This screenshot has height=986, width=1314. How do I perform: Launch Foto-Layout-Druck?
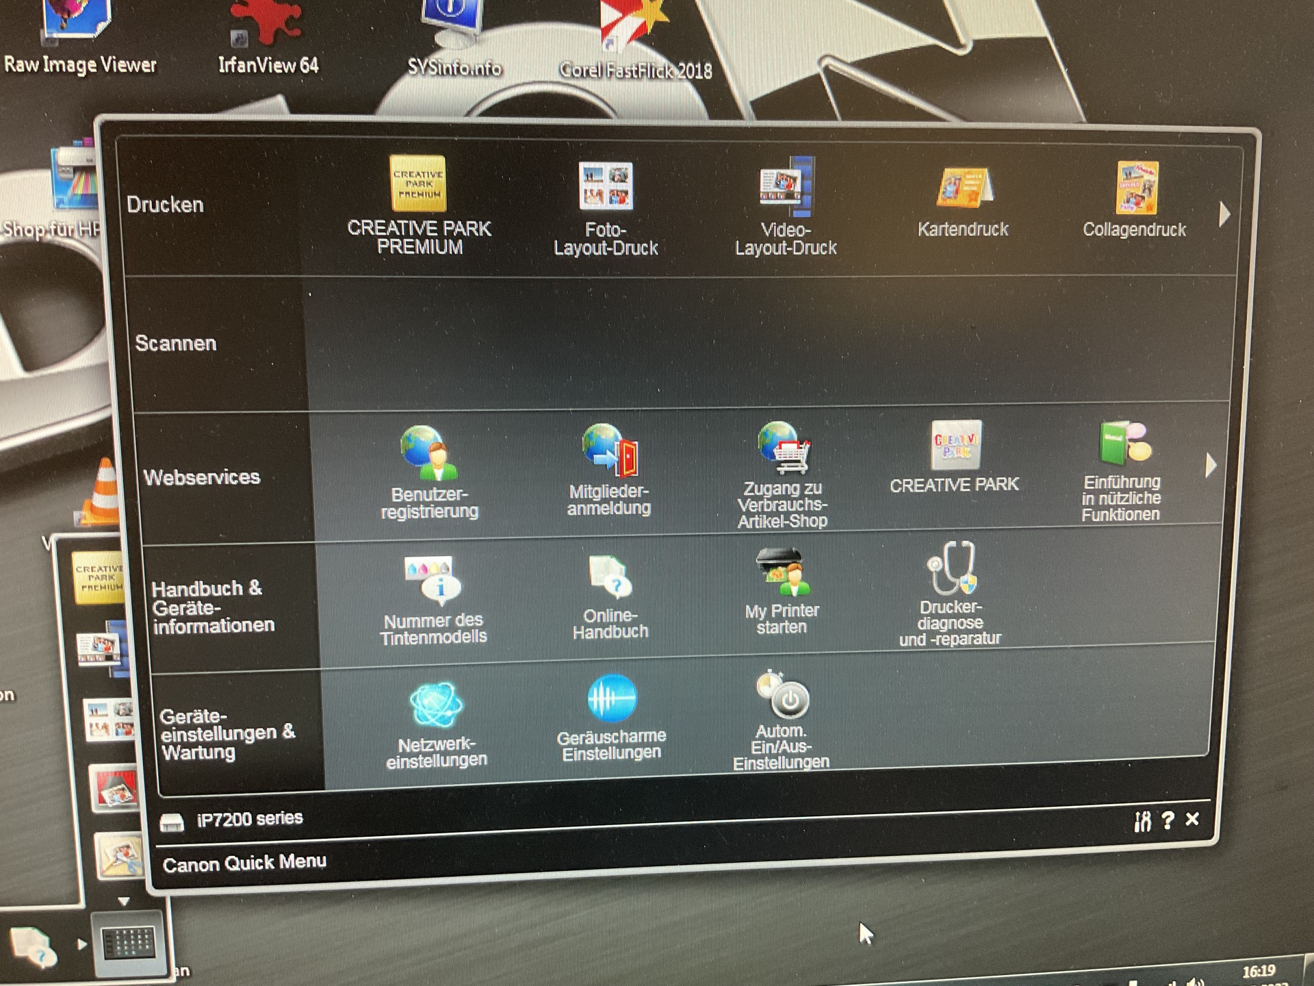(606, 186)
